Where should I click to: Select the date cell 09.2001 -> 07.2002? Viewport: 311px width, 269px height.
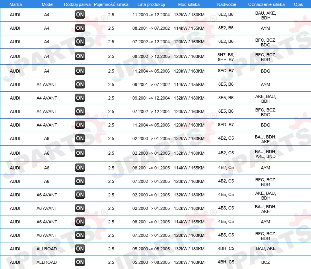click(151, 85)
